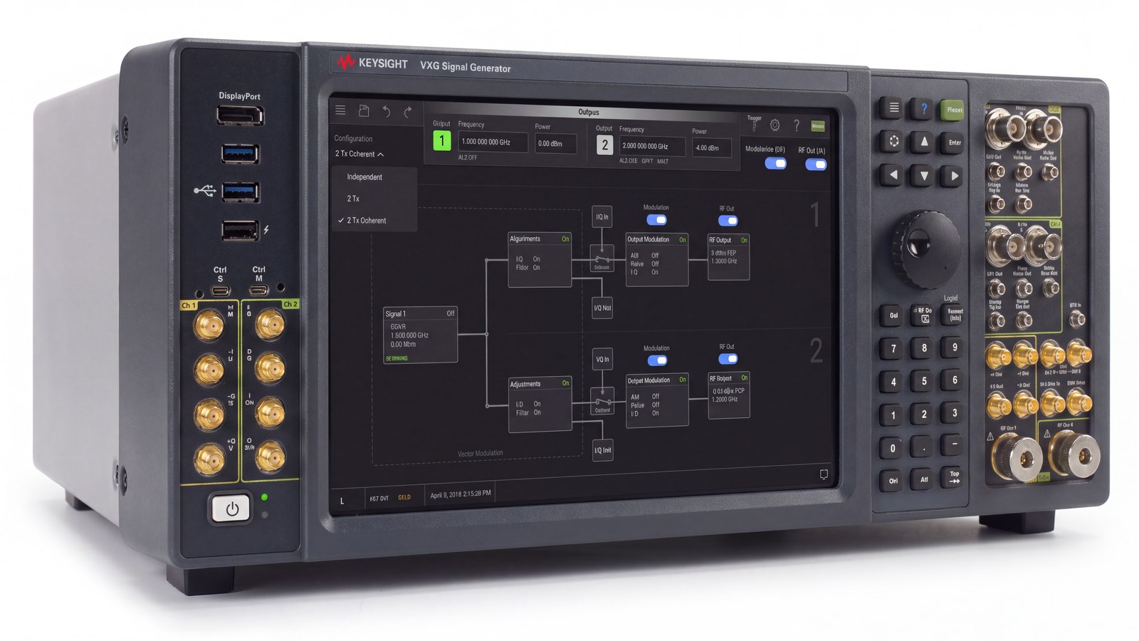Hit the hardware Enter key
Image resolution: width=1139 pixels, height=641 pixels.
coord(955,142)
